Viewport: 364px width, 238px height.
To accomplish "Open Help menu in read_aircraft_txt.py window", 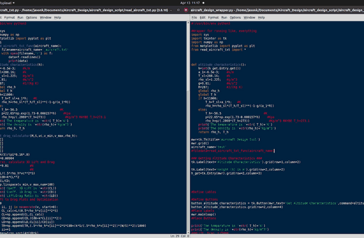I will (58, 17).
